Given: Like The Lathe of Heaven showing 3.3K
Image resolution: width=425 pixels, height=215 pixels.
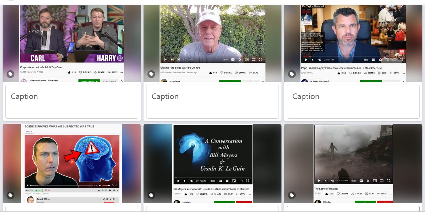Looking at the screenshot, I should coord(330,193).
